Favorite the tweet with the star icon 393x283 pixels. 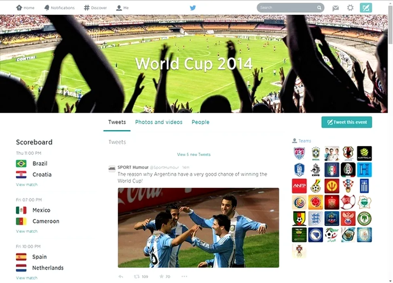pos(161,277)
